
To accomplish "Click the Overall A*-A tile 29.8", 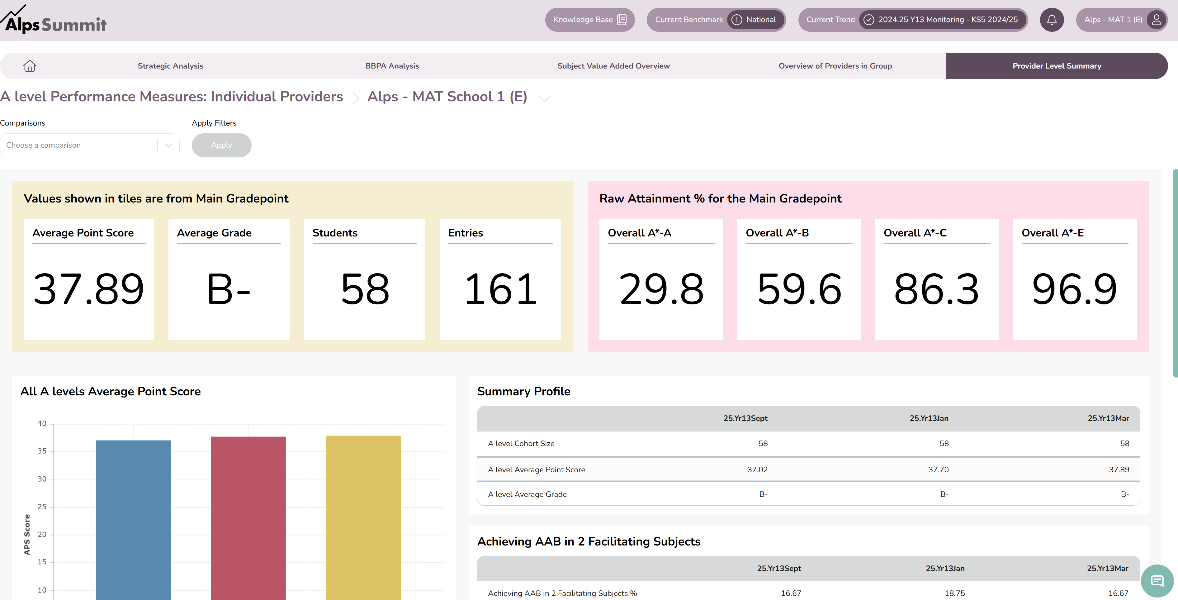I will click(x=661, y=279).
